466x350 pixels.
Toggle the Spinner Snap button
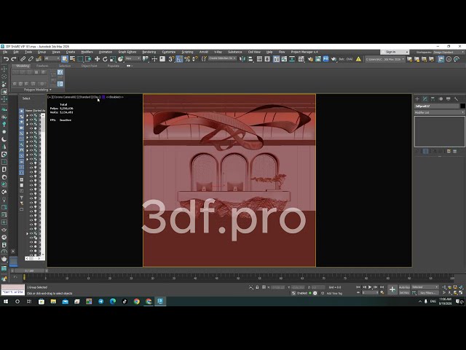click(x=194, y=59)
